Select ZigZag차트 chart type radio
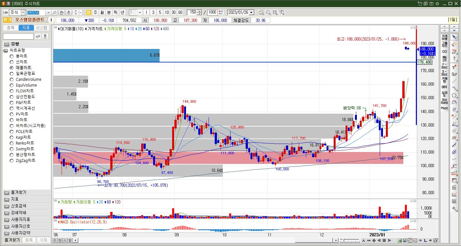Viewport: 461px width, 246px height. 12,161
